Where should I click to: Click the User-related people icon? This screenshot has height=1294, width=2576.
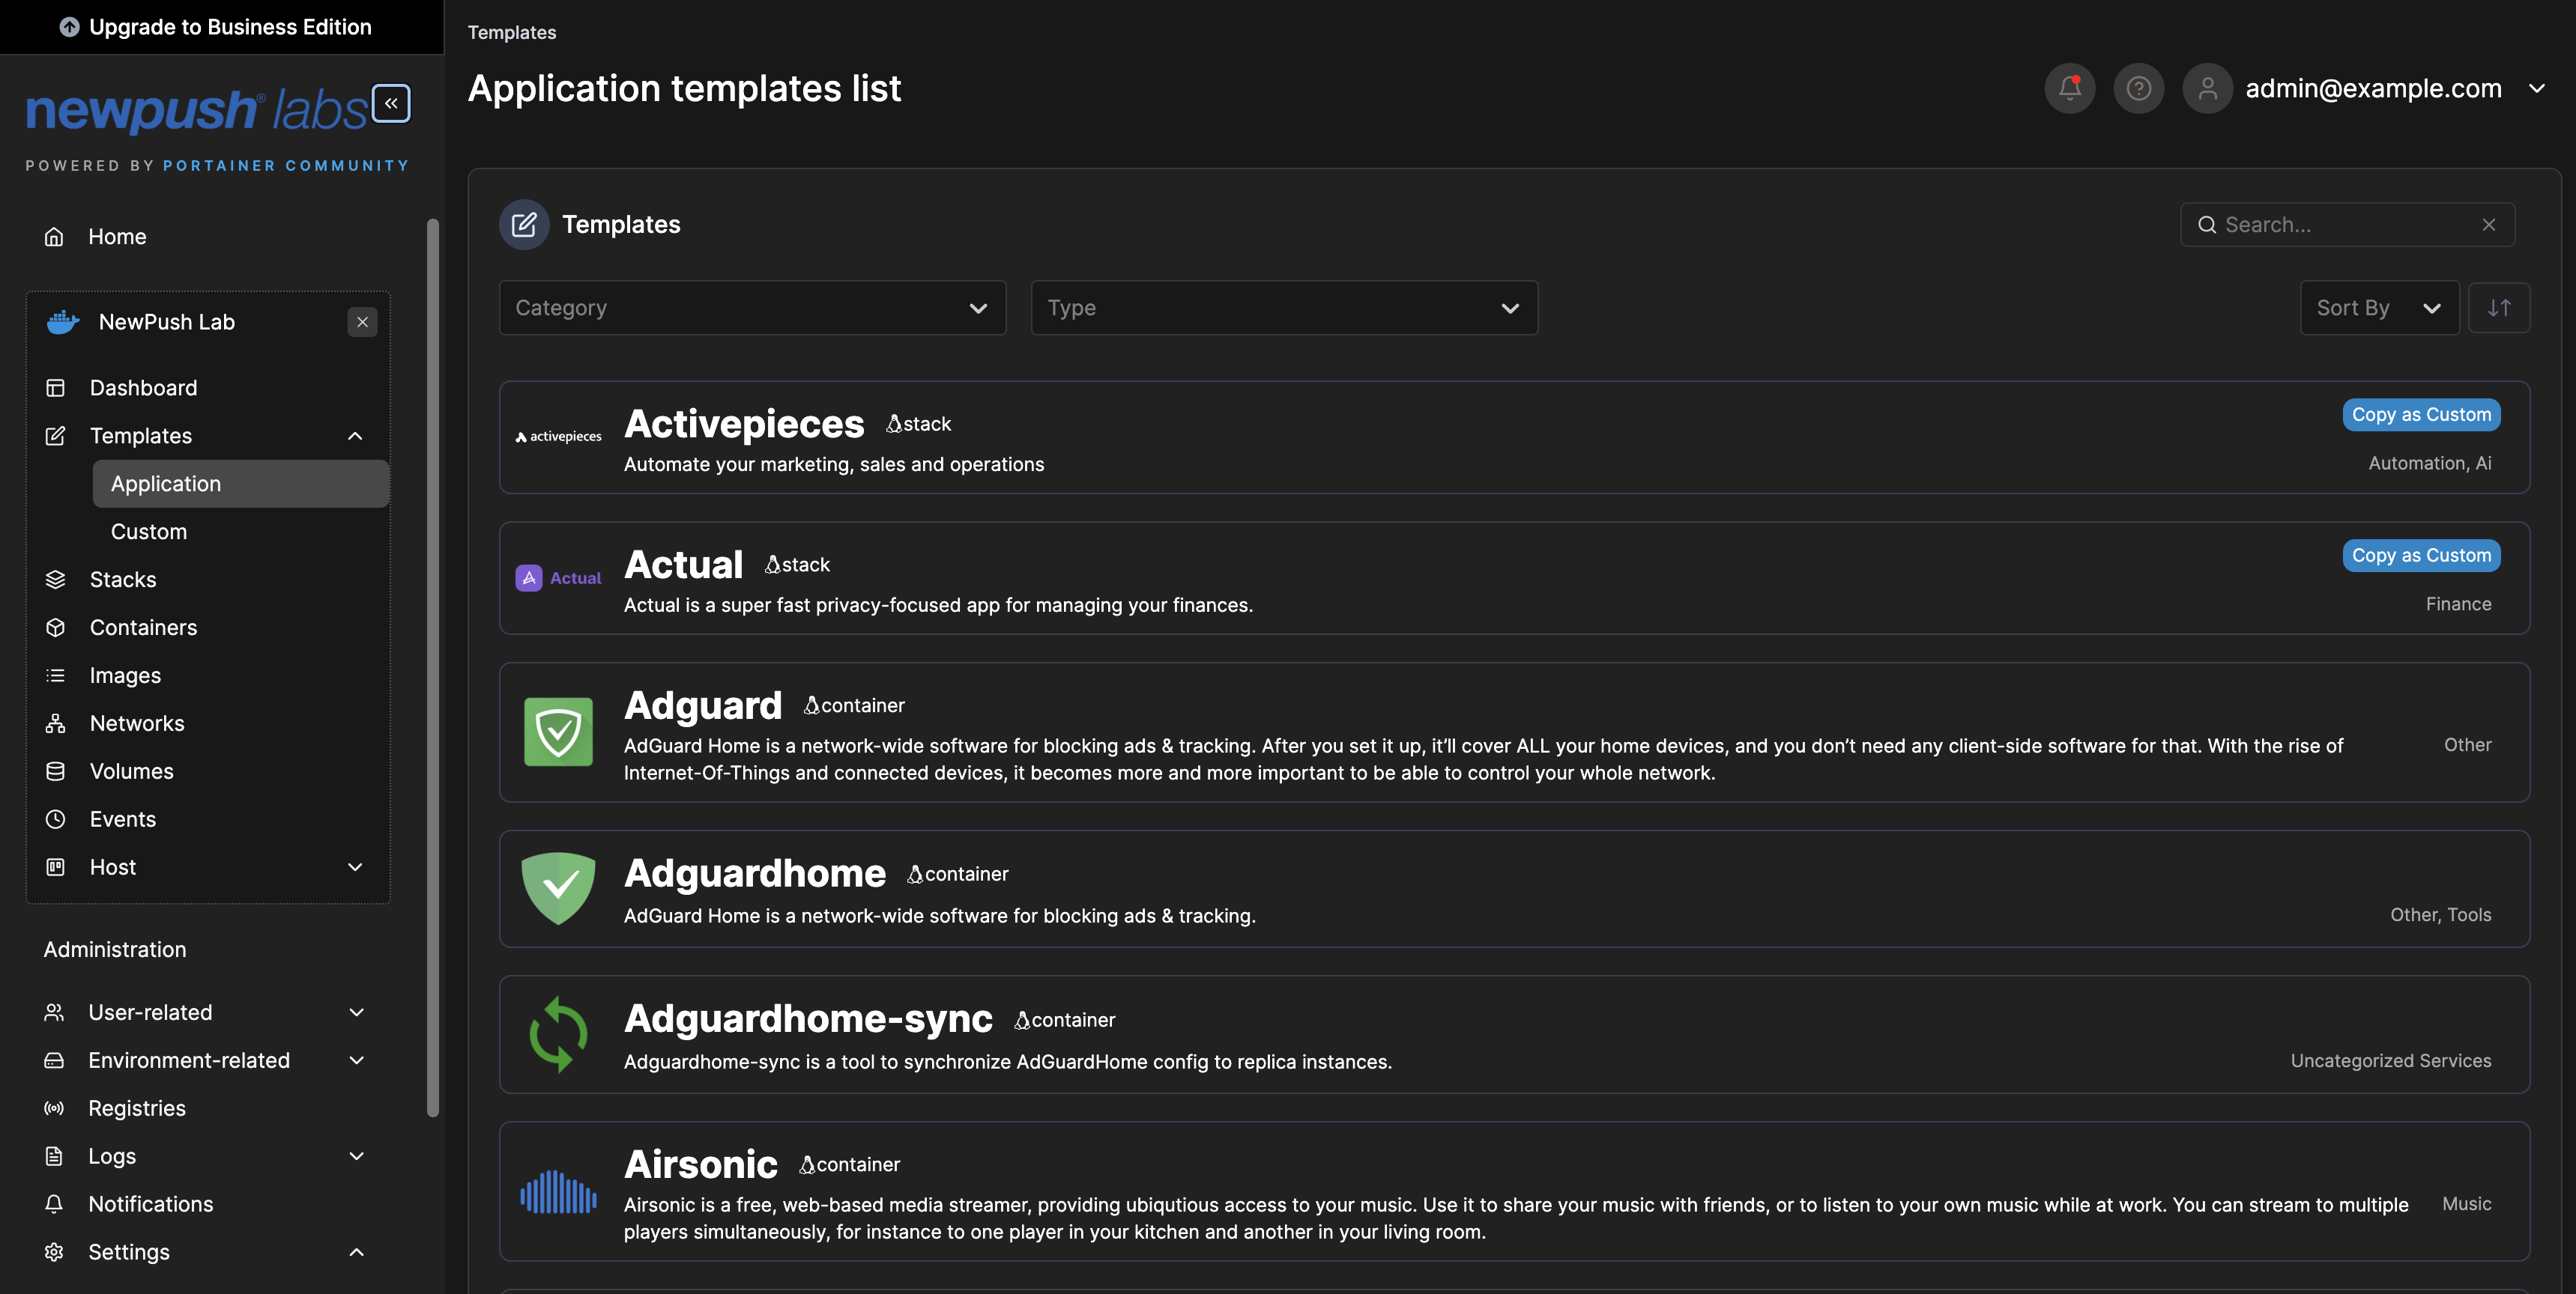point(54,1012)
